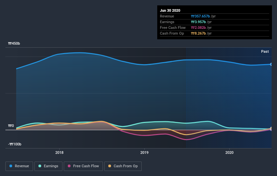The width and height of the screenshot is (277, 176).
Task: Click the Free Cash Flow tooltip label
Action: coord(173,28)
